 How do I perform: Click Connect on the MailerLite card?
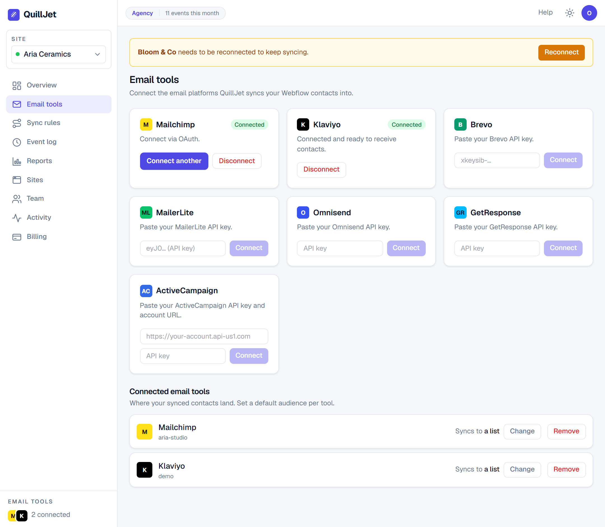click(249, 248)
